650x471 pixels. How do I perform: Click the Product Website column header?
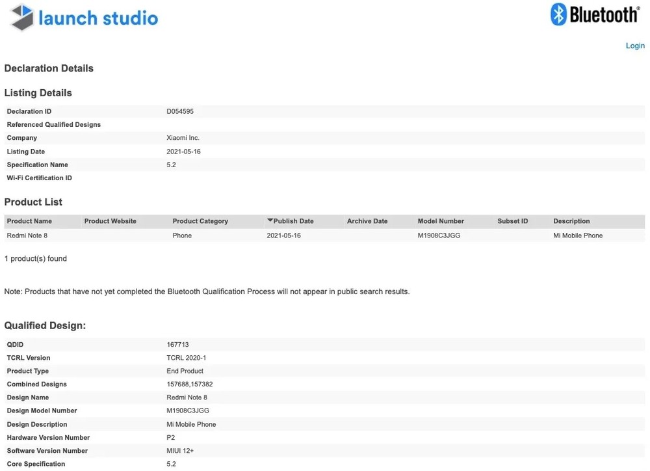coord(110,221)
